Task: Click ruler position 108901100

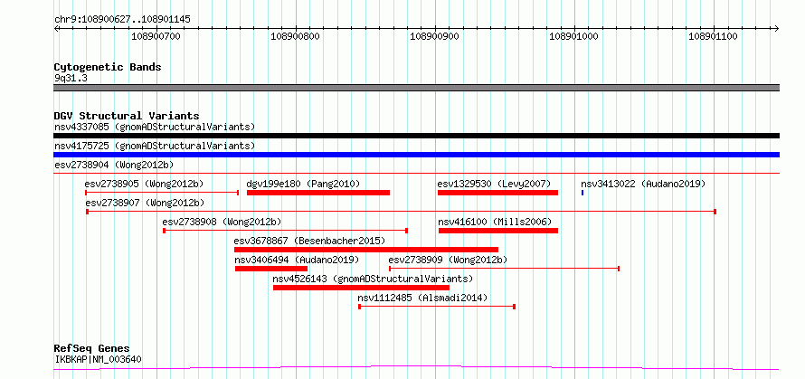Action: tap(714, 36)
